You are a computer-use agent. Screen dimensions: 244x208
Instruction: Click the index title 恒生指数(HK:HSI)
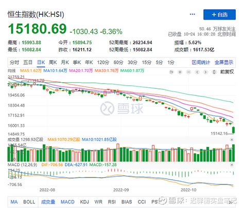click(x=36, y=14)
